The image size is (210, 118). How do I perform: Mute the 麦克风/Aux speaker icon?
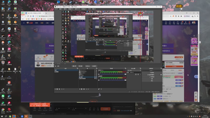99,74
